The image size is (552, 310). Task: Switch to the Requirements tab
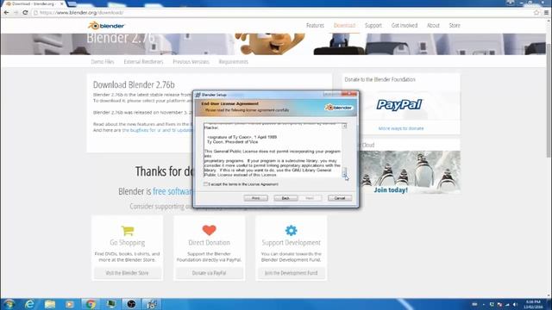[x=234, y=61]
